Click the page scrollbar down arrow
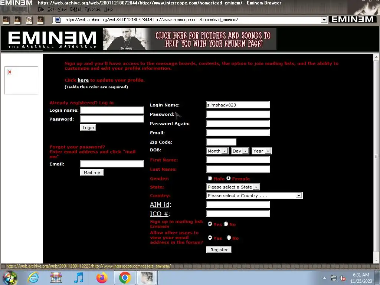Image resolution: width=380 pixels, height=285 pixels. (x=376, y=260)
